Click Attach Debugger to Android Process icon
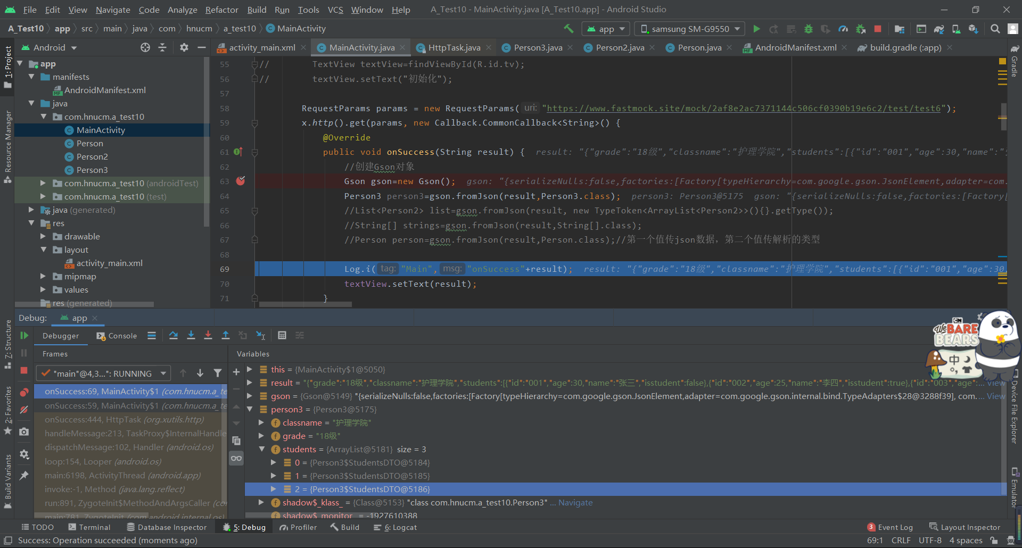Screen dimensions: 1022x548 (860, 29)
